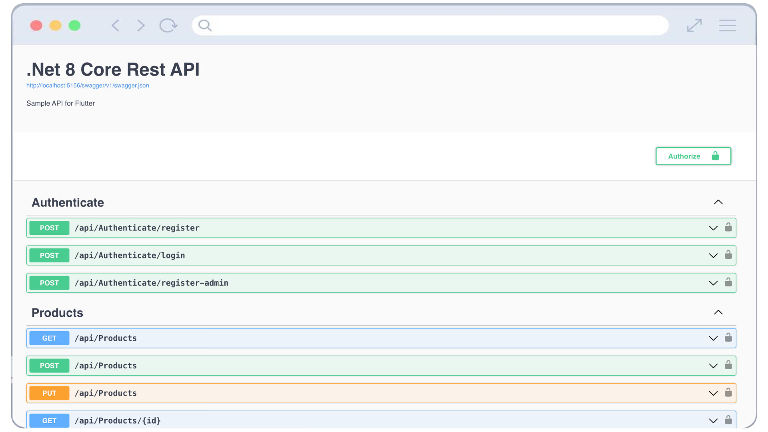Click the expand fullscreen arrows icon
Screen dimensions: 768x432
(x=694, y=26)
